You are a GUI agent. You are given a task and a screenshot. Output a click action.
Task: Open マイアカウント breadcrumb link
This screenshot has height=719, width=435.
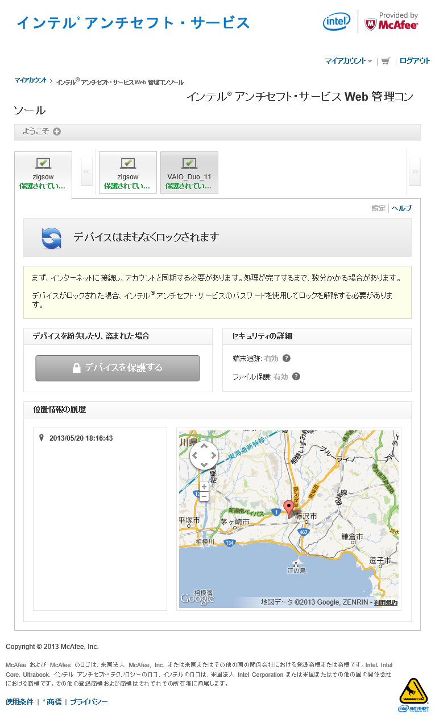point(31,80)
